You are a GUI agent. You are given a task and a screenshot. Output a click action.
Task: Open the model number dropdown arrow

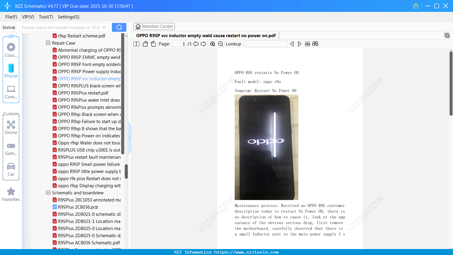click(x=104, y=27)
